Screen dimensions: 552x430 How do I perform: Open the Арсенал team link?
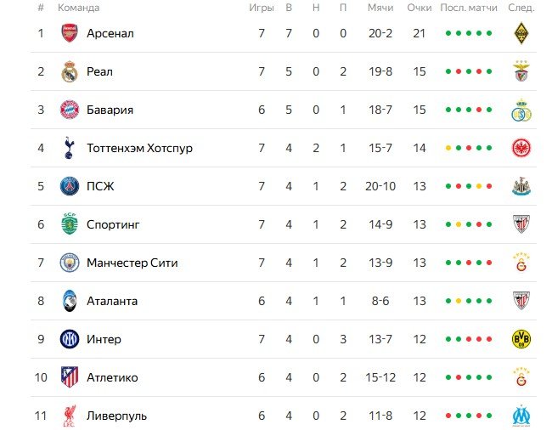[x=110, y=33]
